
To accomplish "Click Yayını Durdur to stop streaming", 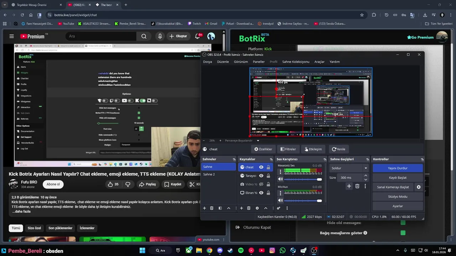I will click(x=398, y=168).
